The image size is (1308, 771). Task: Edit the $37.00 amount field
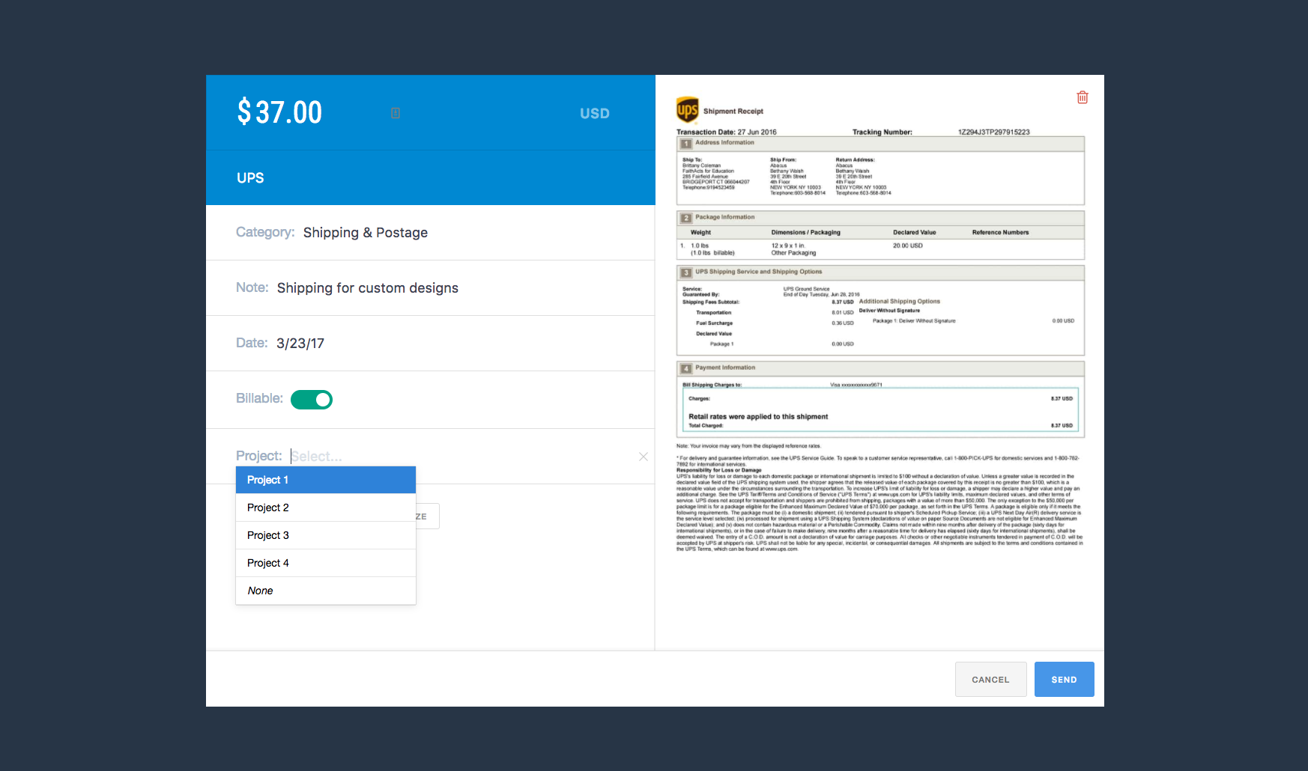point(280,112)
